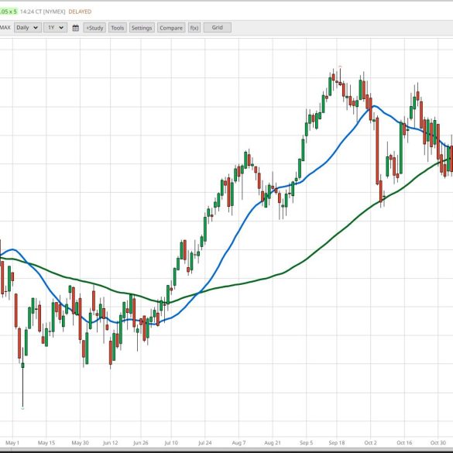
Task: Click the DELAYED status label
Action: (80, 12)
